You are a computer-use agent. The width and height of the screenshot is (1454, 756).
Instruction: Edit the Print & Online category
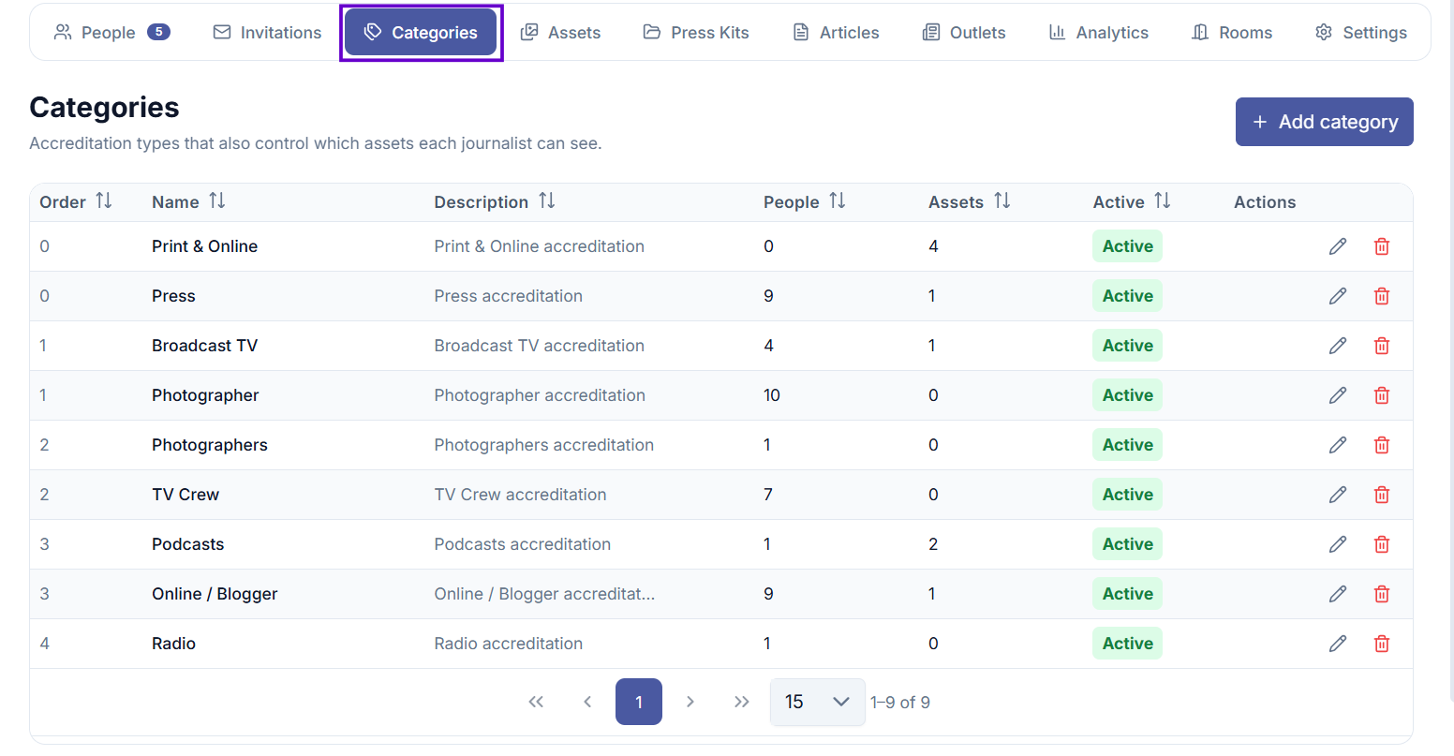click(x=1338, y=246)
